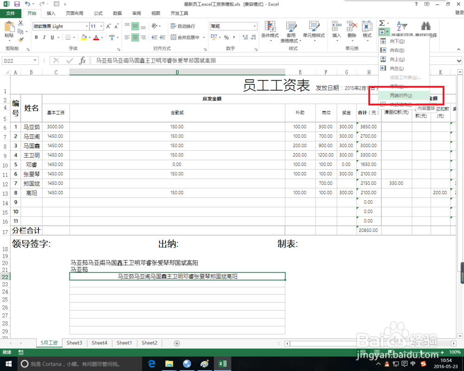Select 向下(D) fill down menu item
The height and width of the screenshot is (371, 464).
click(x=404, y=41)
